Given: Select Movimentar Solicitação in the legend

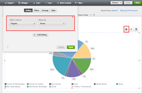Looking at the screenshot, I should 37,87.
